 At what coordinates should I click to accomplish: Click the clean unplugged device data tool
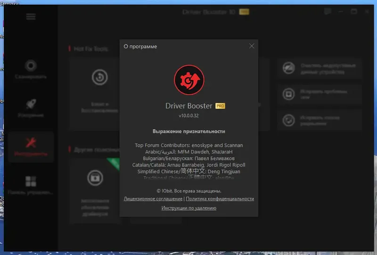point(320,68)
